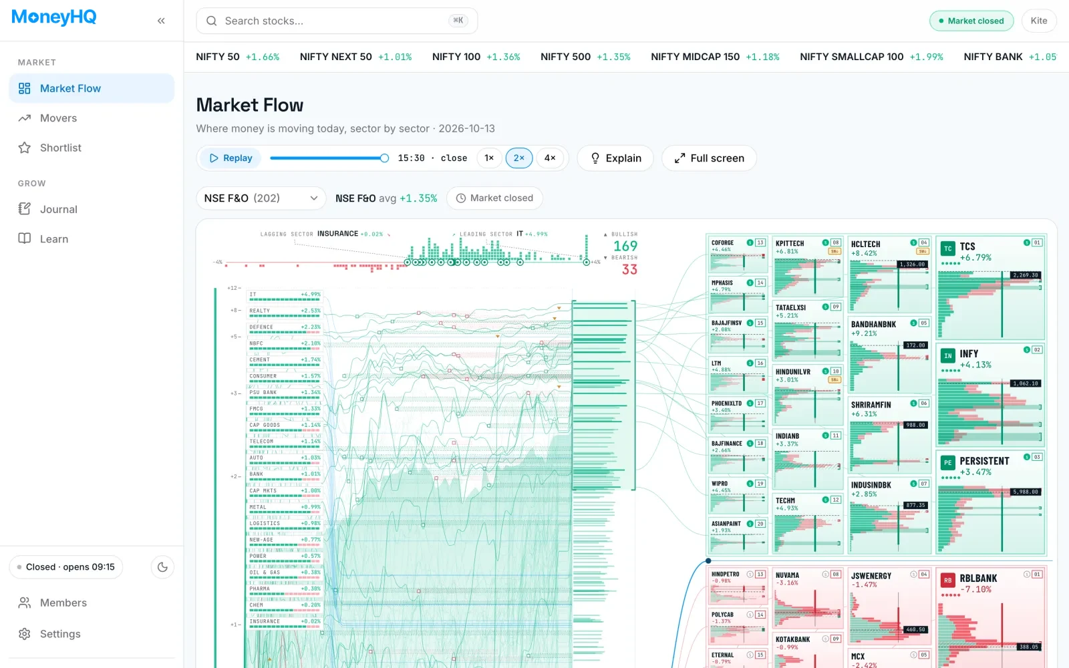Click the ⌘K shortcut badge in the search bar
Screen dimensions: 1069x668
point(458,21)
